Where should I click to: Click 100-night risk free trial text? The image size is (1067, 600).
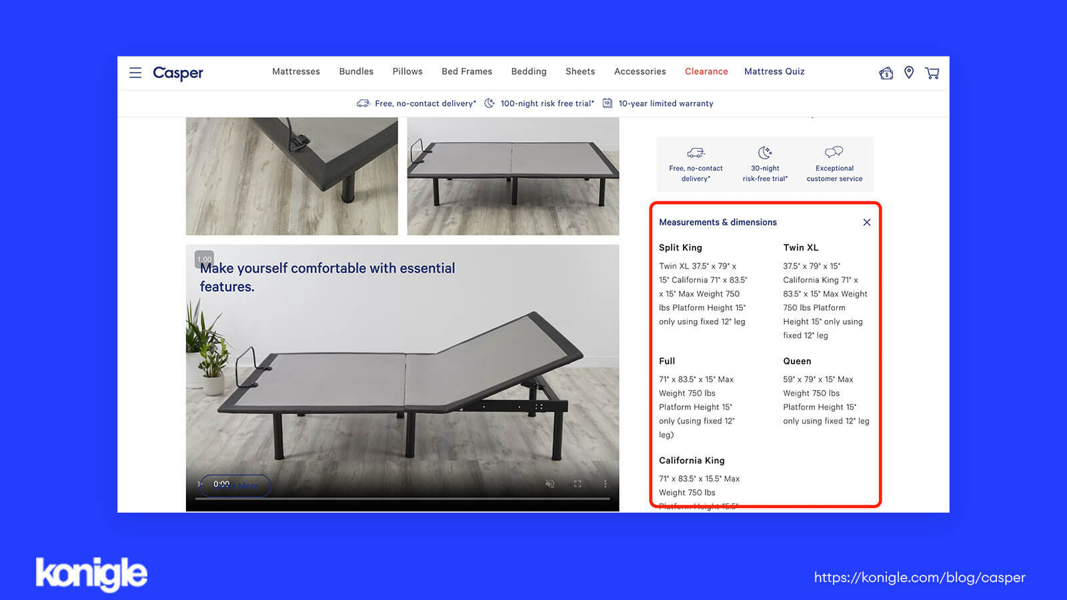(547, 103)
